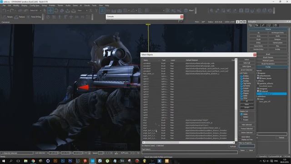291x164 pixels.
Task: Click the Invert Selection button
Action: 246,70
